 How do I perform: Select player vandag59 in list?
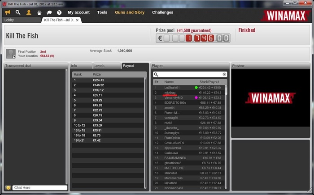point(189,118)
